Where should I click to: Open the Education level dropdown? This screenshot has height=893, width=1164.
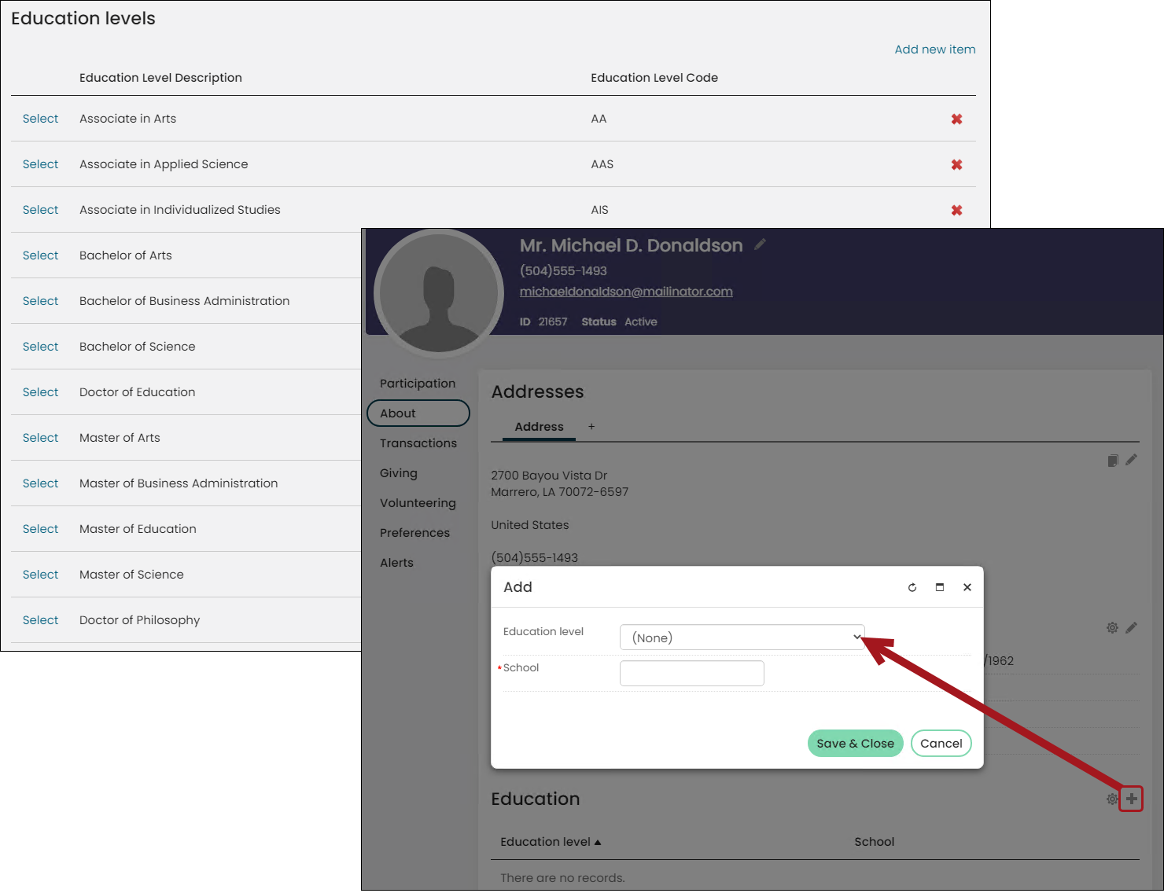click(742, 638)
